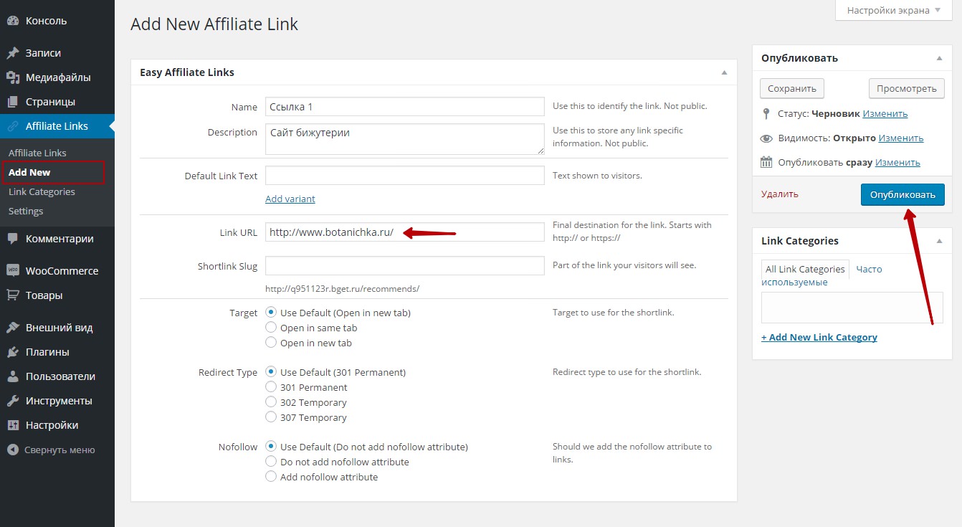Click the Удалить link
962x527 pixels.
[x=780, y=194]
